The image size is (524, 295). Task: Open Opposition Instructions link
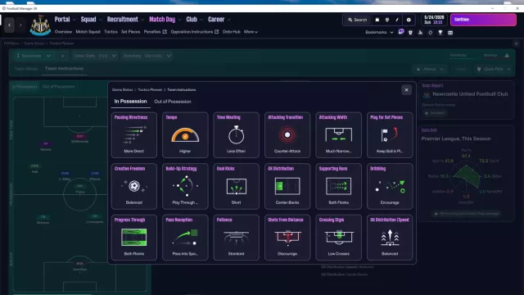(x=195, y=32)
